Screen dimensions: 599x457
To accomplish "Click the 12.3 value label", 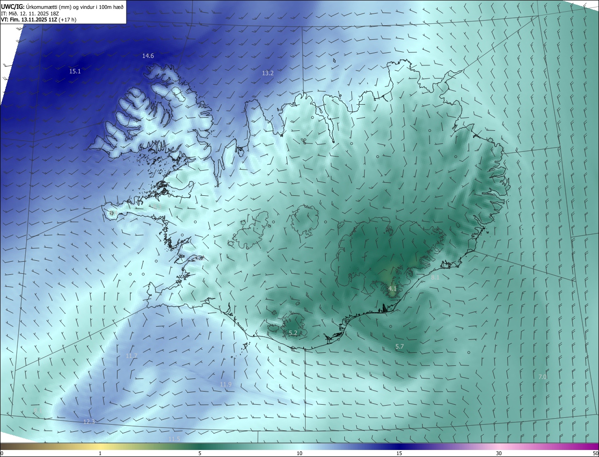I will (x=89, y=421).
